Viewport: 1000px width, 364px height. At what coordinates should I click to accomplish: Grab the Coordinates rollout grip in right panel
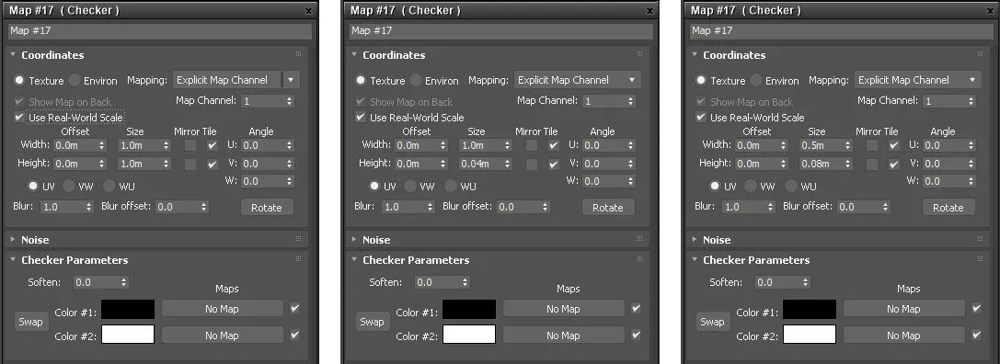tap(981, 55)
